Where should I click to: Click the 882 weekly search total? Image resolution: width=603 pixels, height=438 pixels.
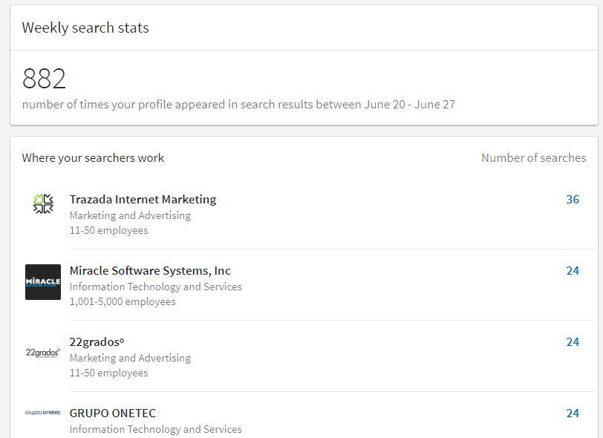click(x=45, y=79)
